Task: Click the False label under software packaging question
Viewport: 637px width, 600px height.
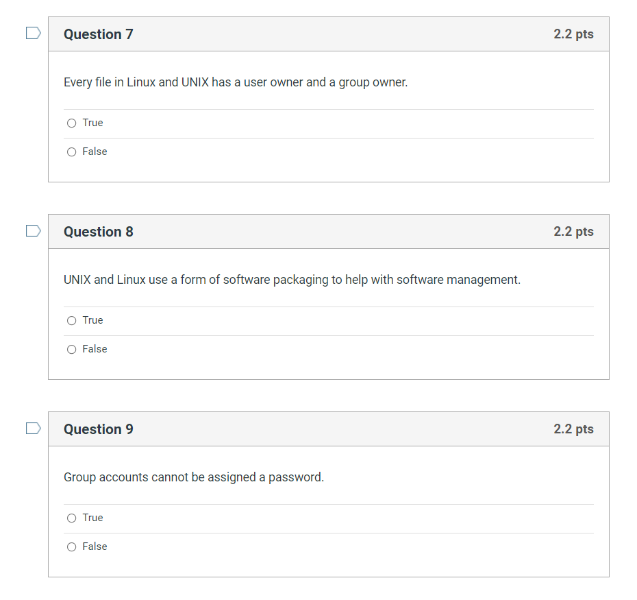Action: (95, 349)
